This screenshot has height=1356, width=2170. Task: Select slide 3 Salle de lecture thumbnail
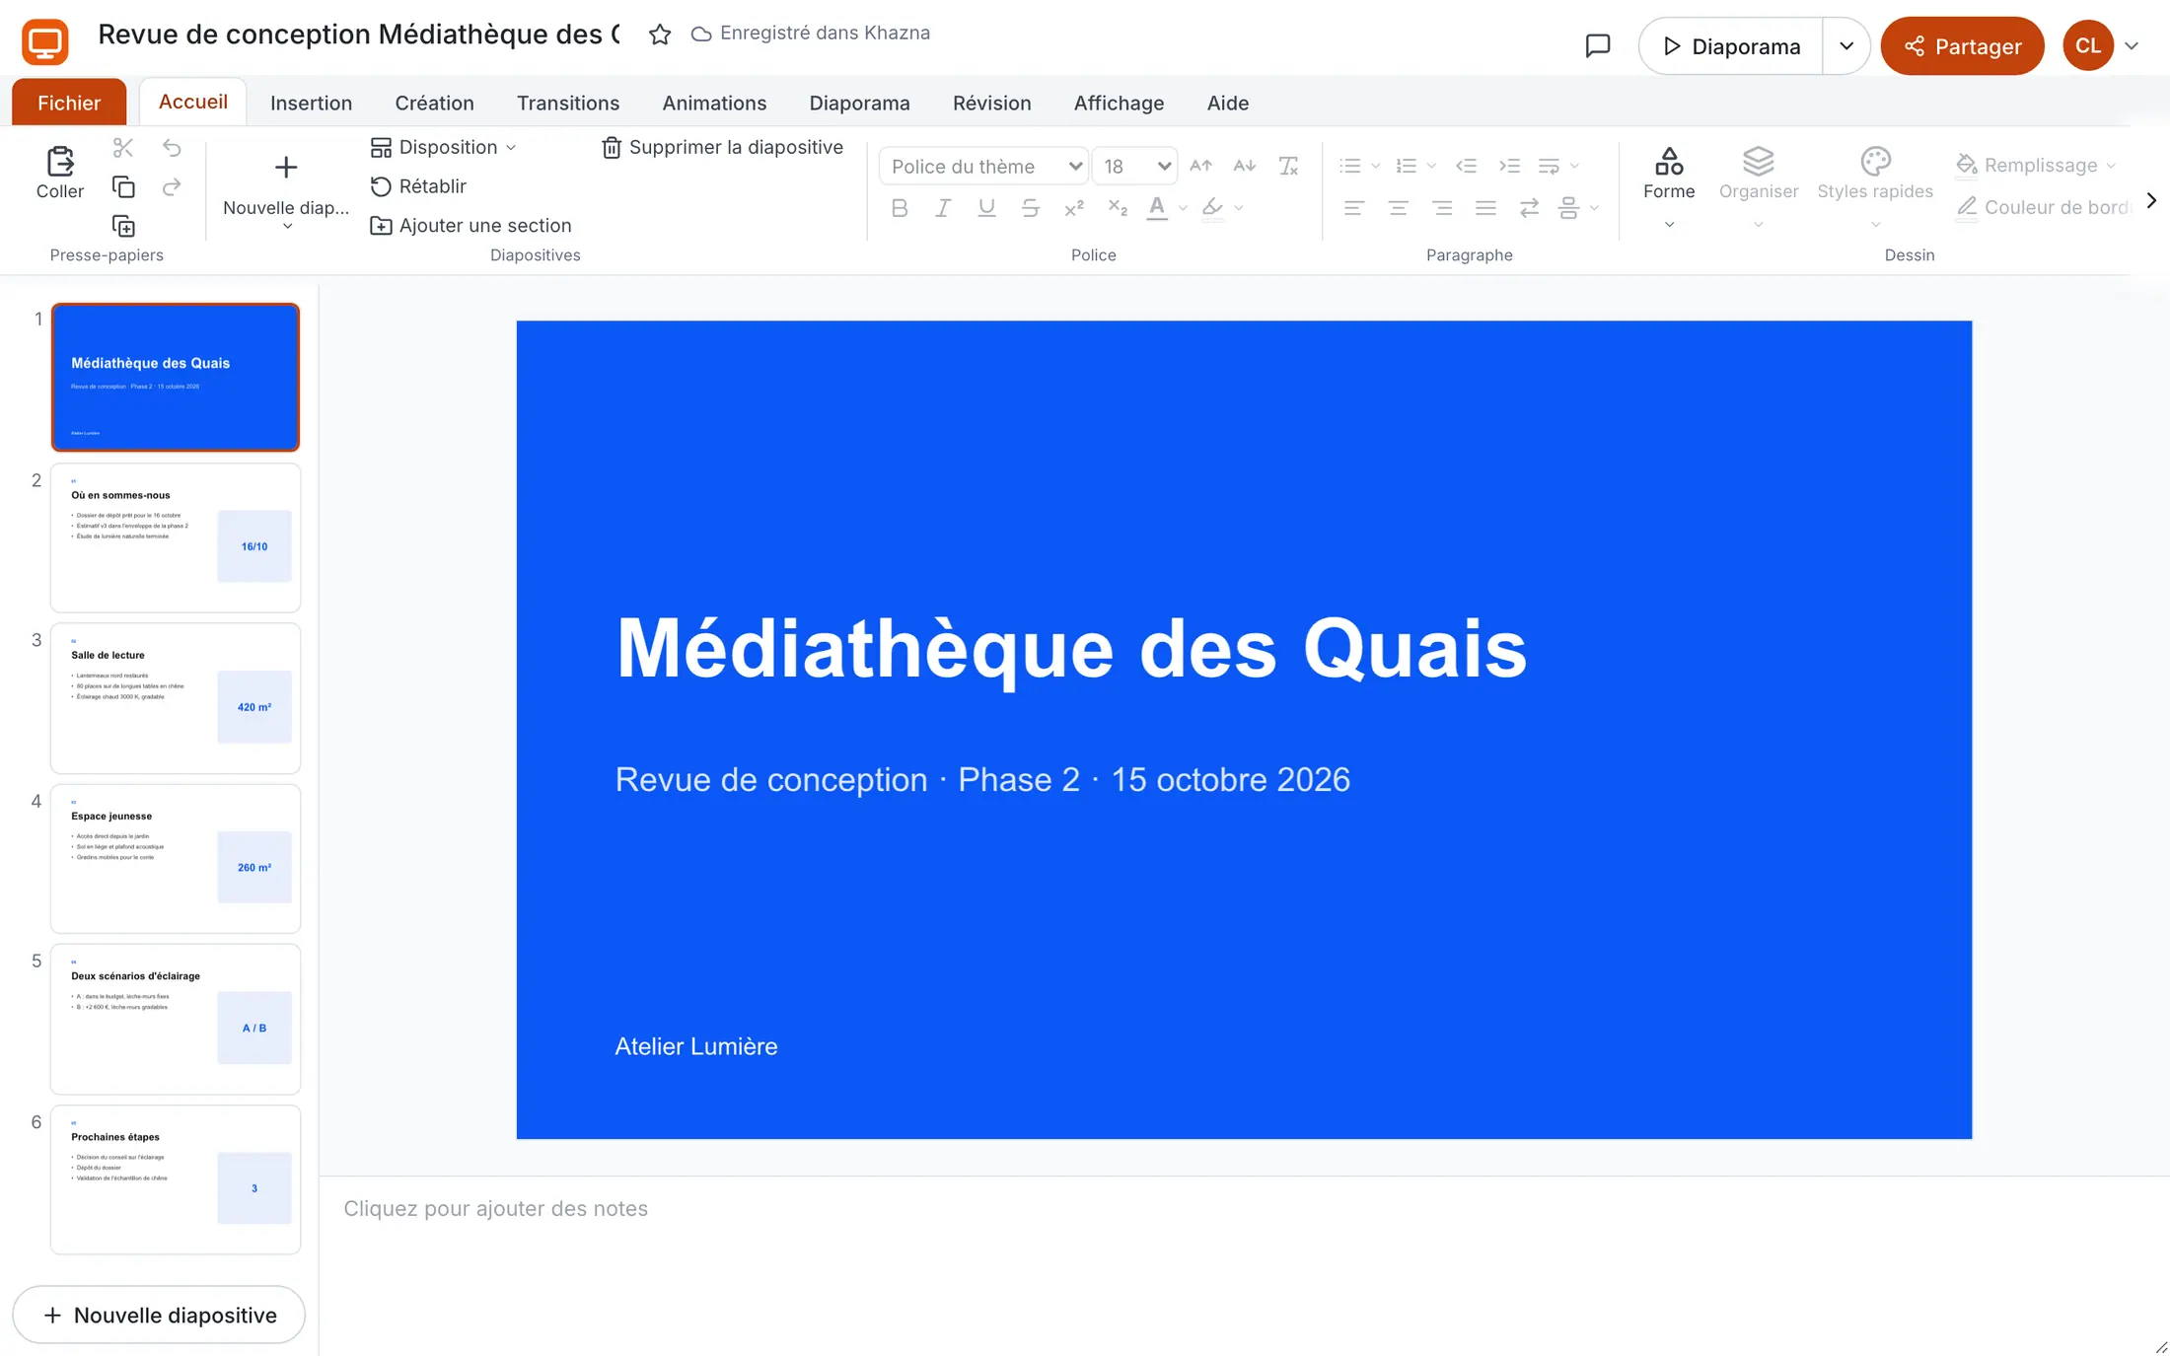176,698
